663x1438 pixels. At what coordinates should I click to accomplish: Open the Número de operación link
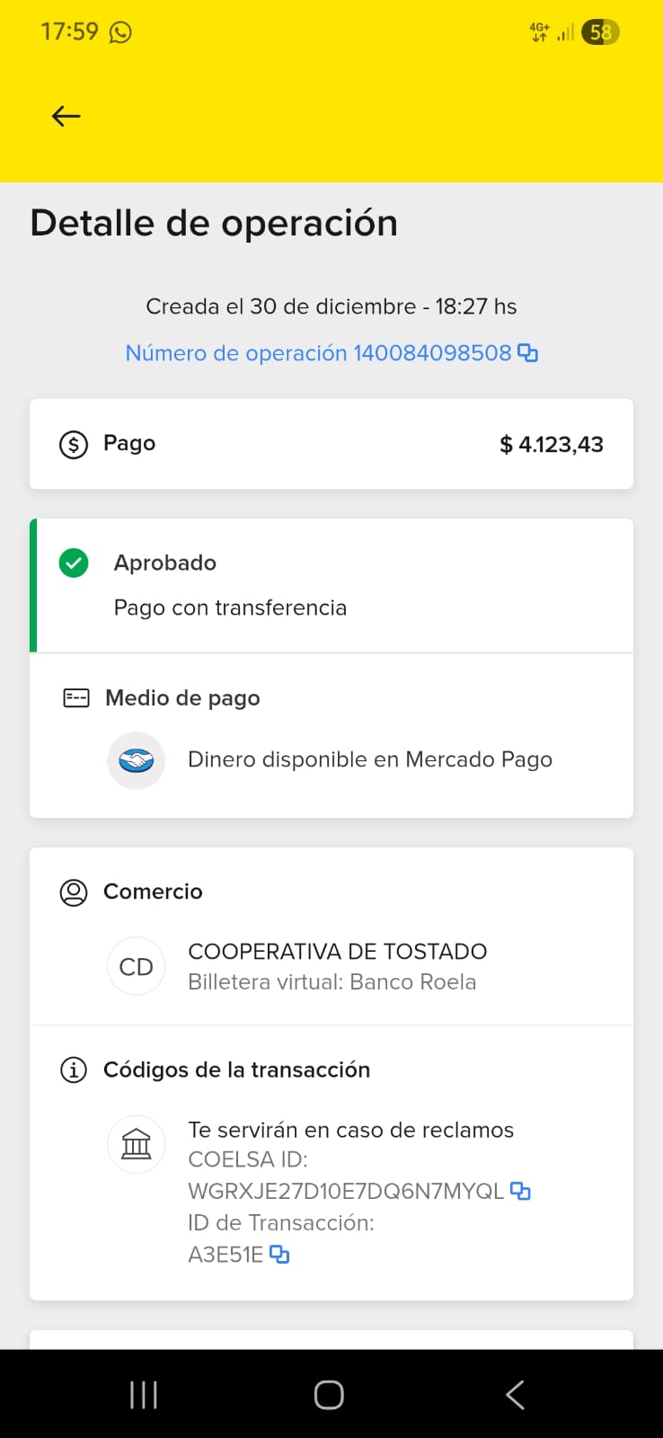pyautogui.click(x=318, y=353)
